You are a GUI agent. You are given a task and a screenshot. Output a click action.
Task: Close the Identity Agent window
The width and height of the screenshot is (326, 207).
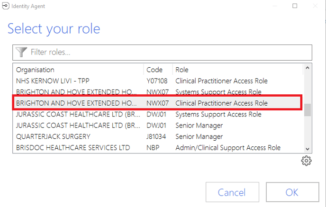[x=315, y=6]
